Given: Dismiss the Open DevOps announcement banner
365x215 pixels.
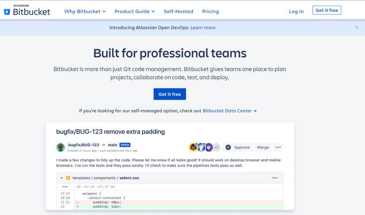Looking at the screenshot, I should click(x=357, y=27).
